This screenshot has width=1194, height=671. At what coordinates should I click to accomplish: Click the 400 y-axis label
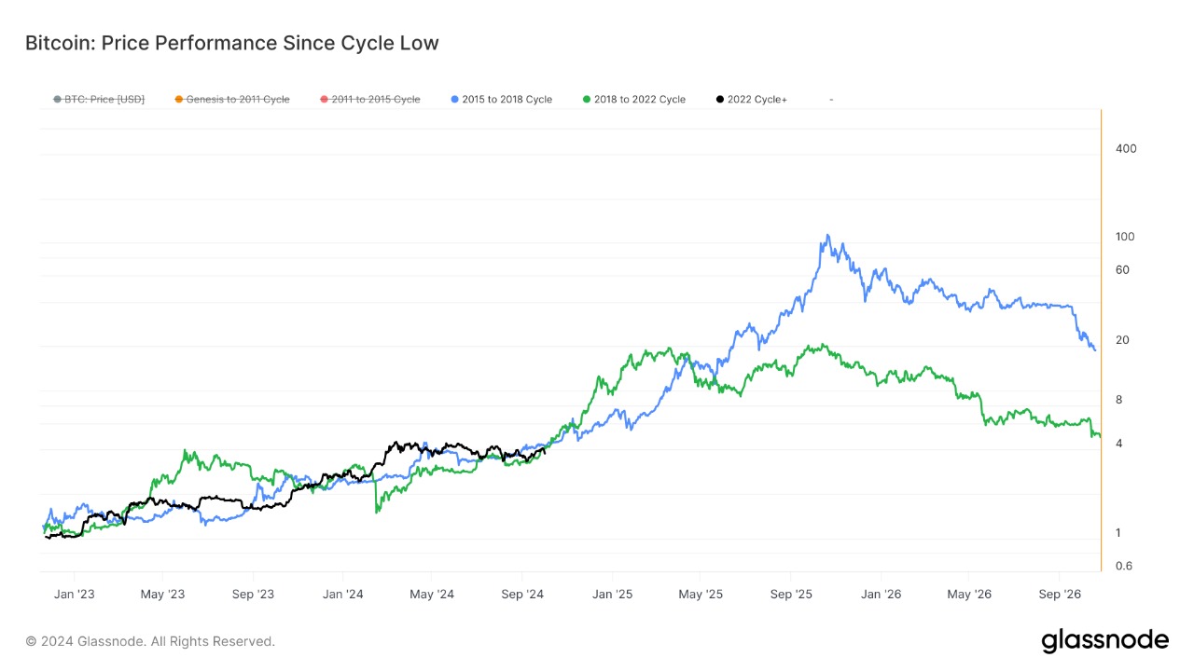tap(1126, 148)
